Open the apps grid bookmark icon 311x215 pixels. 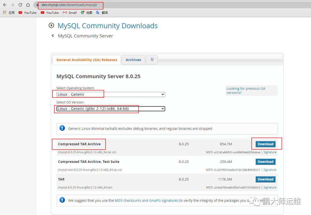(x=5, y=12)
